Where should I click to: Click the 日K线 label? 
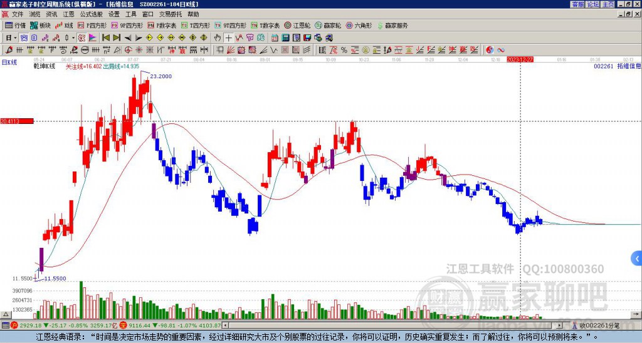pyautogui.click(x=9, y=62)
